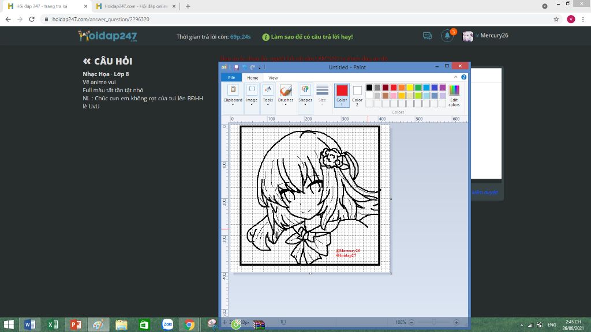Viewport: 591px width, 332px height.
Task: Customize Quick Access Toolbar dropdown in Paint
Action: point(260,68)
